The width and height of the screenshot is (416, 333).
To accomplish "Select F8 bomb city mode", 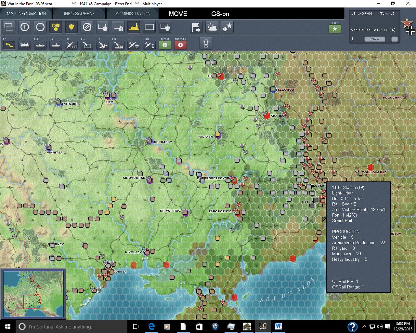I will 118,45.
